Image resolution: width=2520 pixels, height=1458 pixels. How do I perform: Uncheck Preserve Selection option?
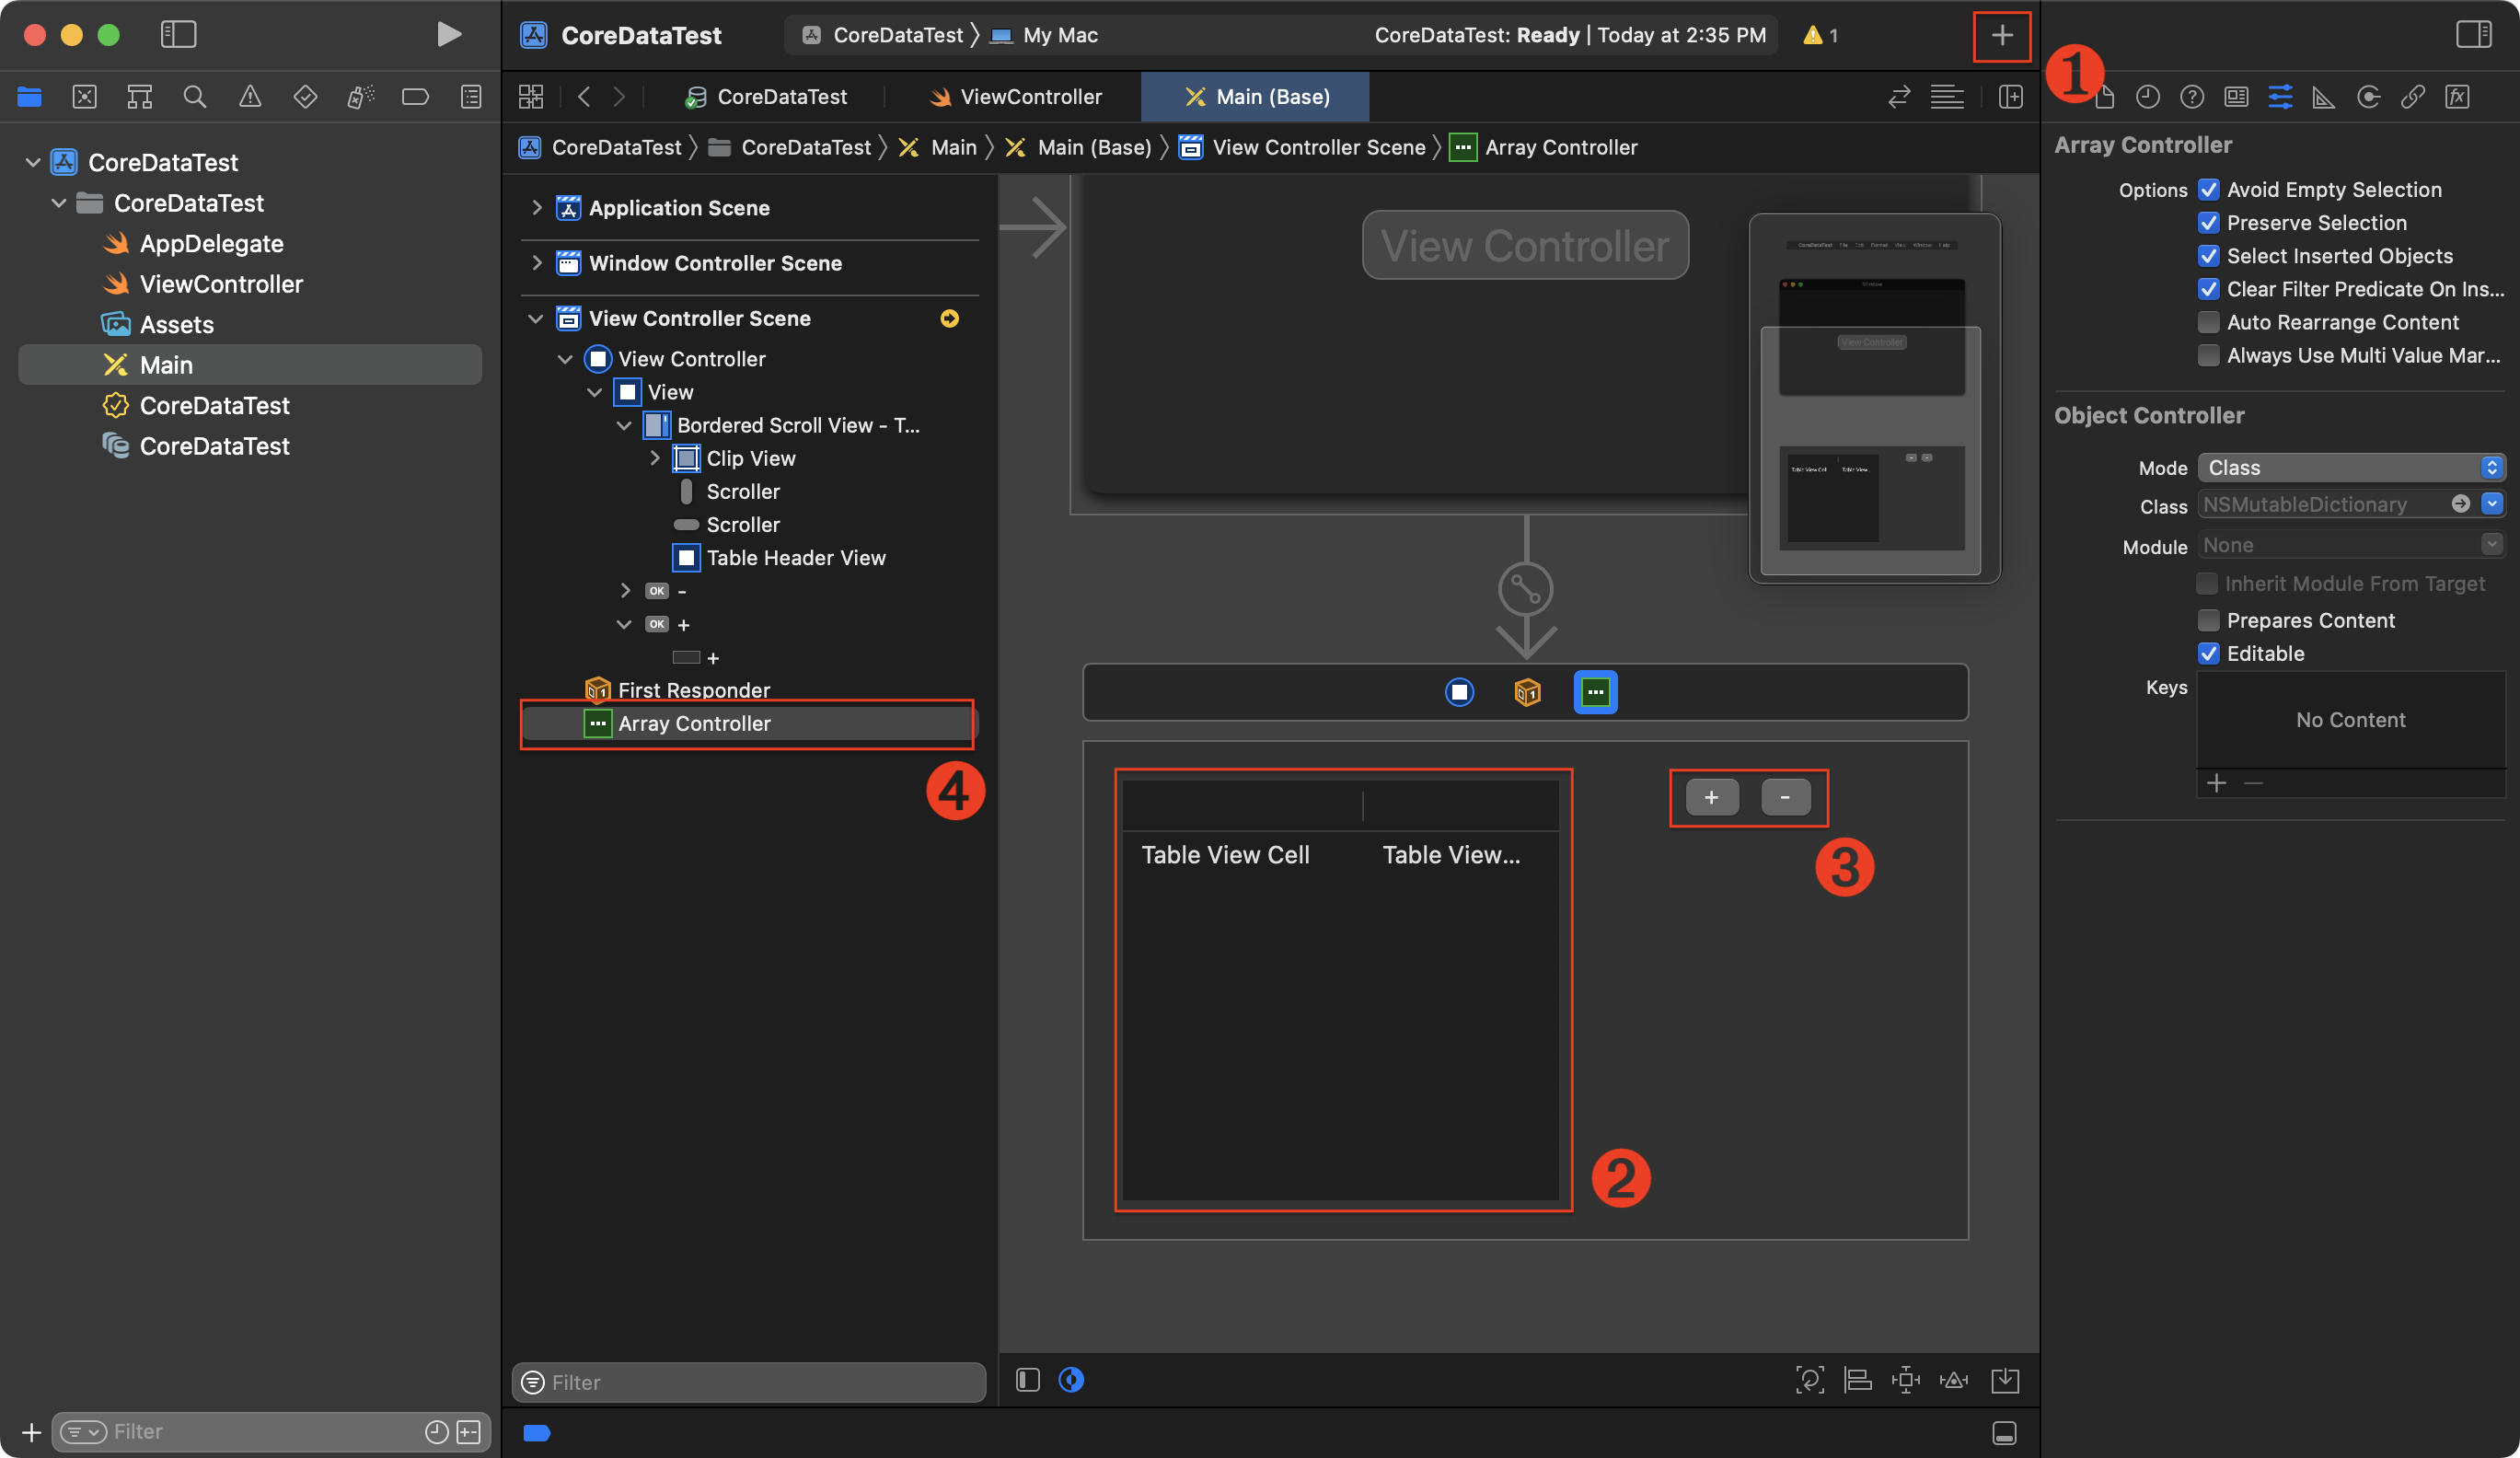(x=2208, y=223)
